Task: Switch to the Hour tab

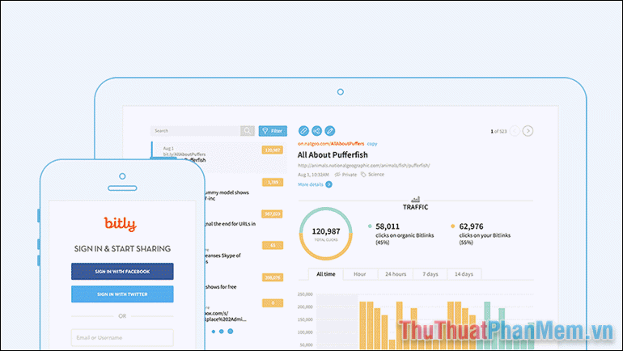Action: click(359, 274)
